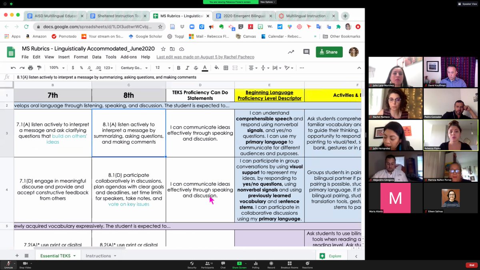Open the 123 number format dropdown

point(108,68)
